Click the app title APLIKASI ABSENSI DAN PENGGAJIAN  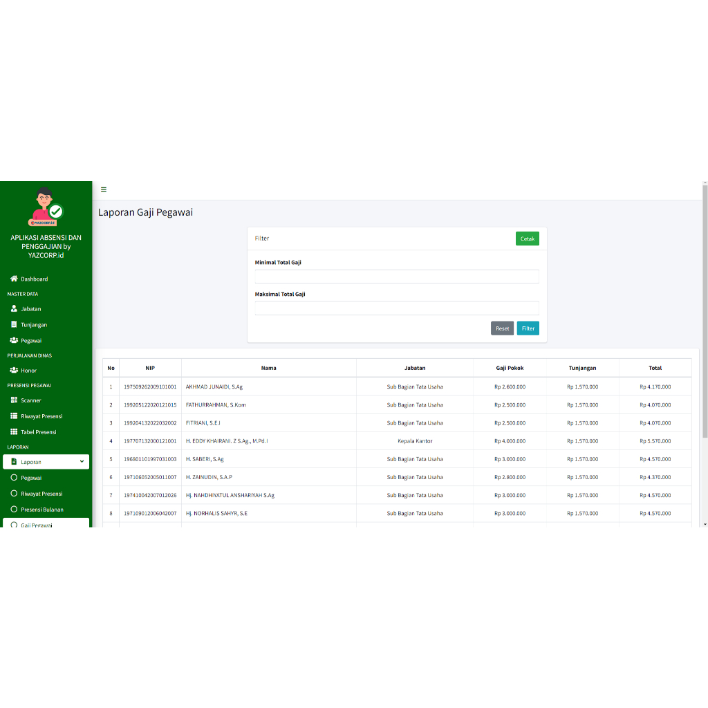(46, 247)
